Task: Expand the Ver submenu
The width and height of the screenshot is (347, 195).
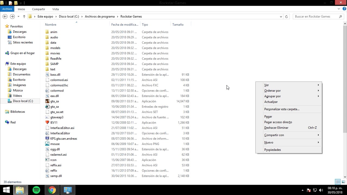Action: click(x=289, y=85)
